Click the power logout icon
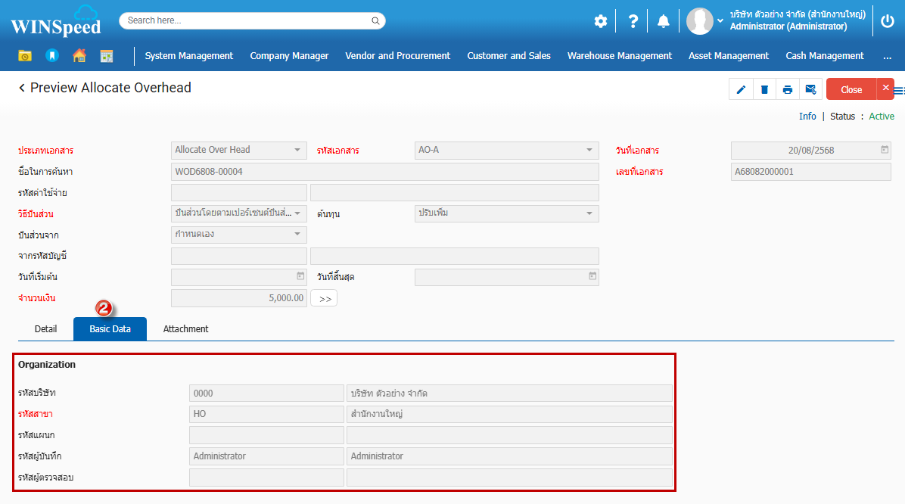905x504 pixels. (888, 21)
